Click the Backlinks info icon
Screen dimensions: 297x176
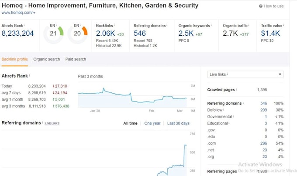[x=114, y=25]
